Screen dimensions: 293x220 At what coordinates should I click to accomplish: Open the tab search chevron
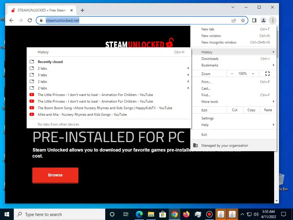tap(233, 7)
